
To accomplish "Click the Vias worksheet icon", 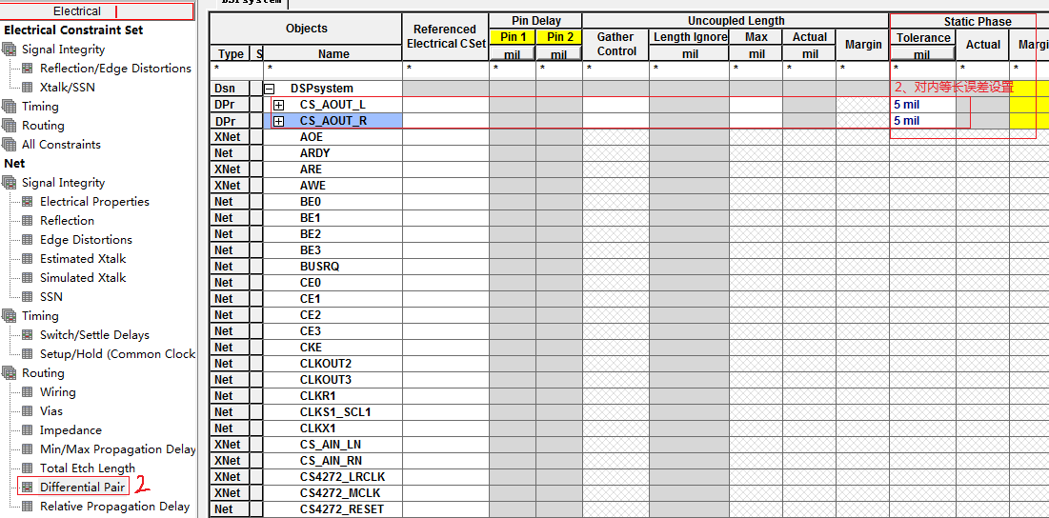I will pos(27,411).
